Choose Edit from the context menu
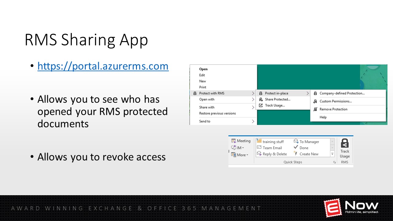 click(202, 75)
